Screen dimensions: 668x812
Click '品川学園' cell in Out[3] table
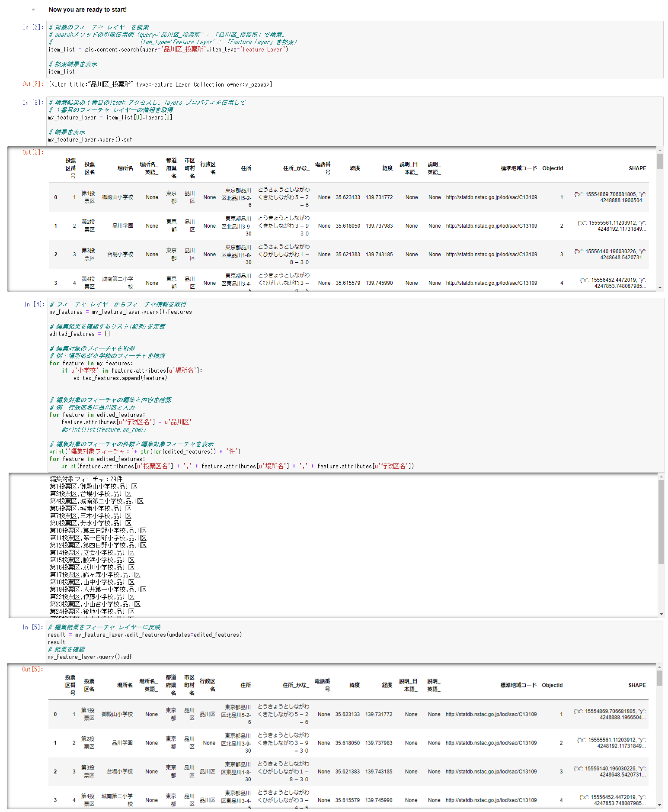(123, 226)
